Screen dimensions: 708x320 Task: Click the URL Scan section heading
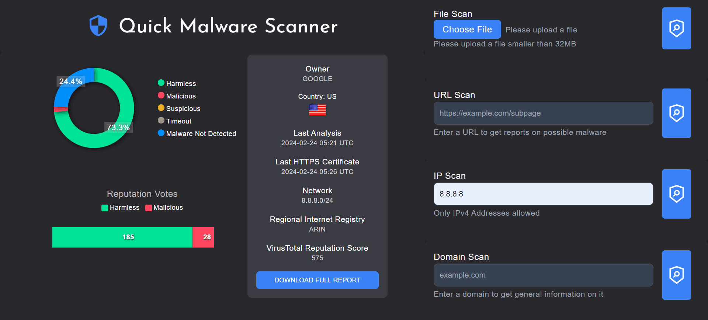point(454,95)
